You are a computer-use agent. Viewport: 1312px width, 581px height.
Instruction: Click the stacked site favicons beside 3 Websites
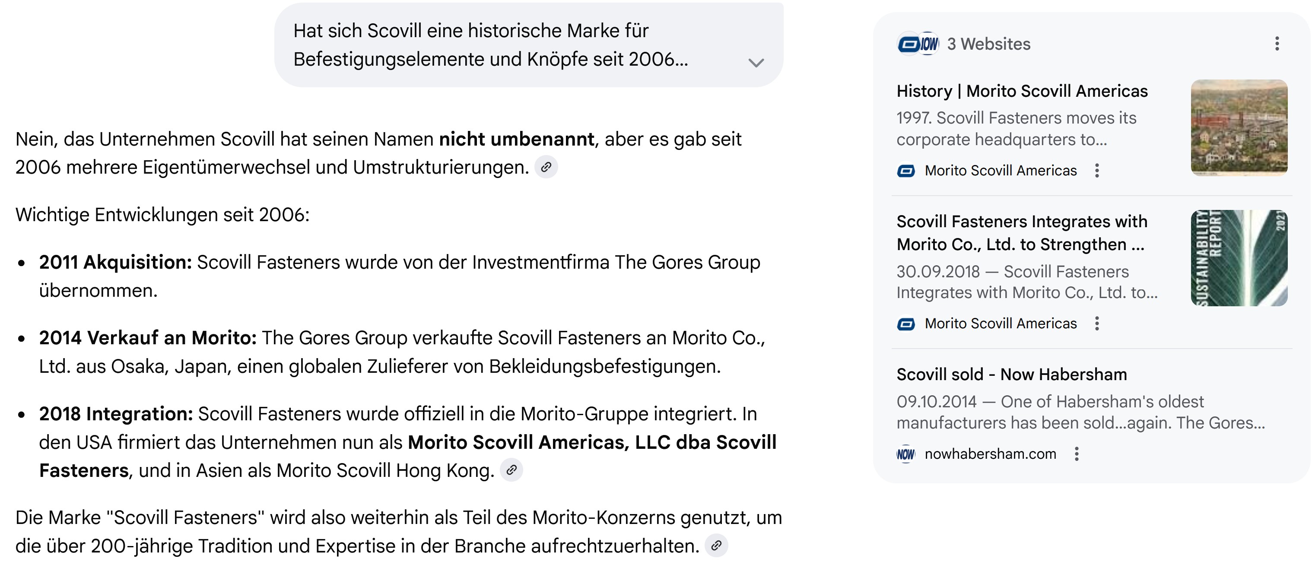(x=918, y=44)
